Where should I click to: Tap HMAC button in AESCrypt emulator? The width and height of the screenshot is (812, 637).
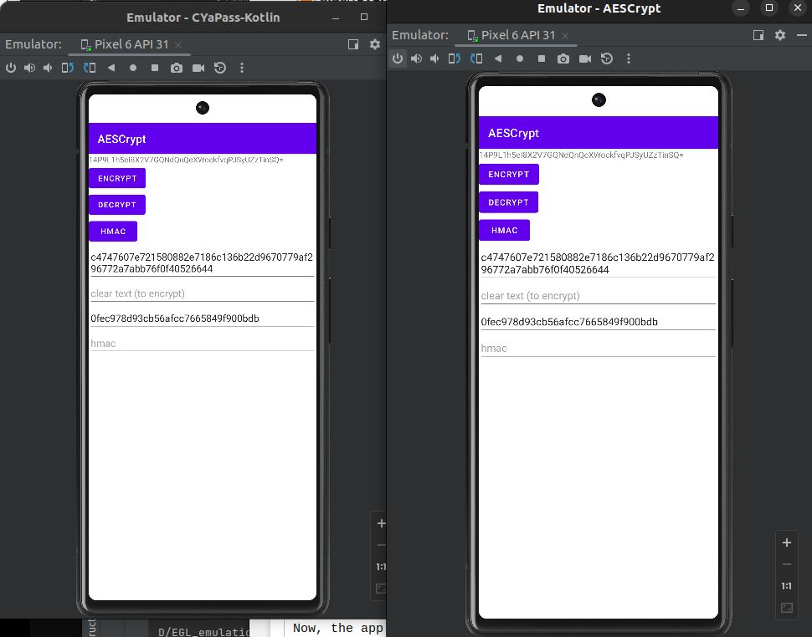(x=505, y=230)
